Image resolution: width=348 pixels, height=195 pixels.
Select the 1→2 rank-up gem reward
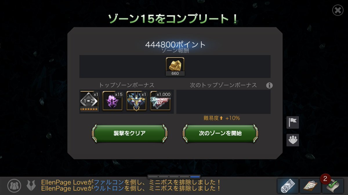[x=89, y=101]
